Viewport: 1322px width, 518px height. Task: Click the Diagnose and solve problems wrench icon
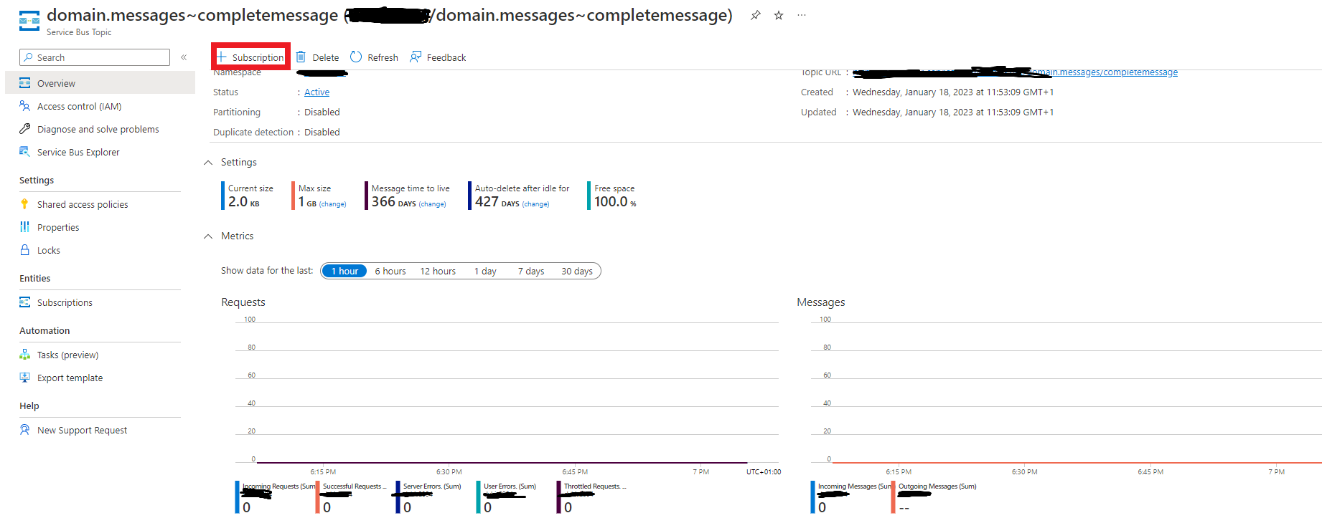click(25, 129)
